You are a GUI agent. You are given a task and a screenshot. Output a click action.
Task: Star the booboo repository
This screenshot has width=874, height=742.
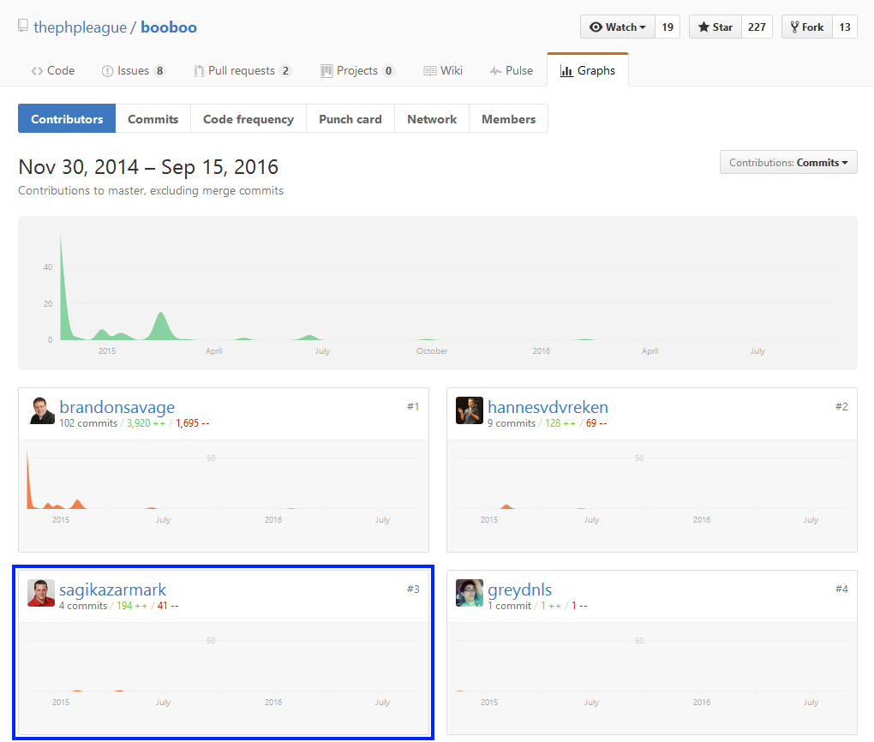[715, 27]
